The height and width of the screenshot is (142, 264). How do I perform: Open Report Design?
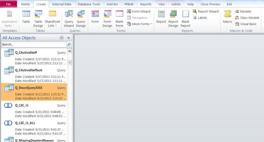[173, 18]
